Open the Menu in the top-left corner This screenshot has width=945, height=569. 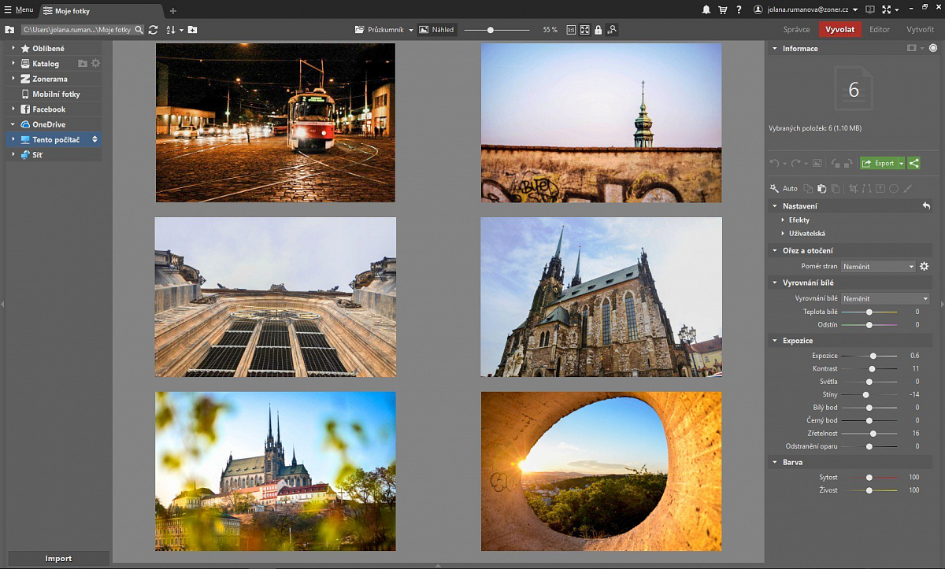pos(18,9)
